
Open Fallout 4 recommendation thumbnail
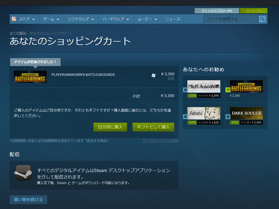click(204, 113)
